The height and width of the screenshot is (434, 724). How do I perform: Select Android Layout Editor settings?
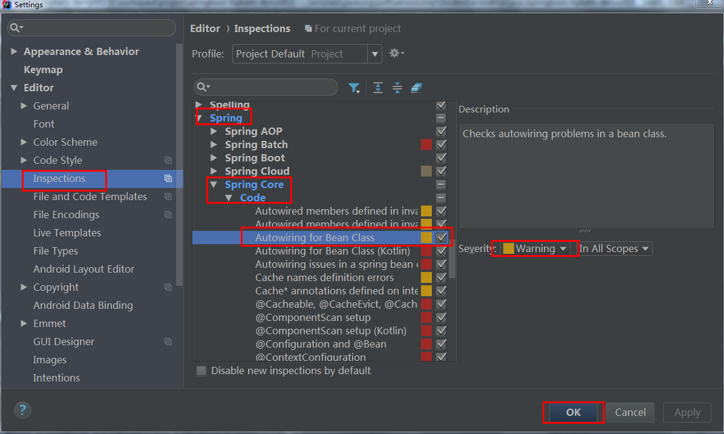[83, 269]
